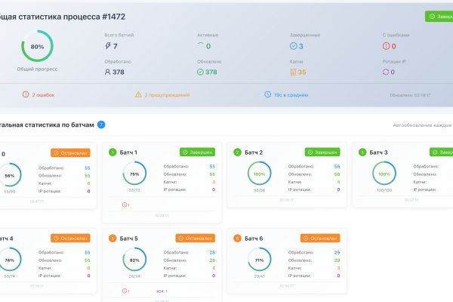Click the 82% progress ring of Батч 5

click(134, 260)
